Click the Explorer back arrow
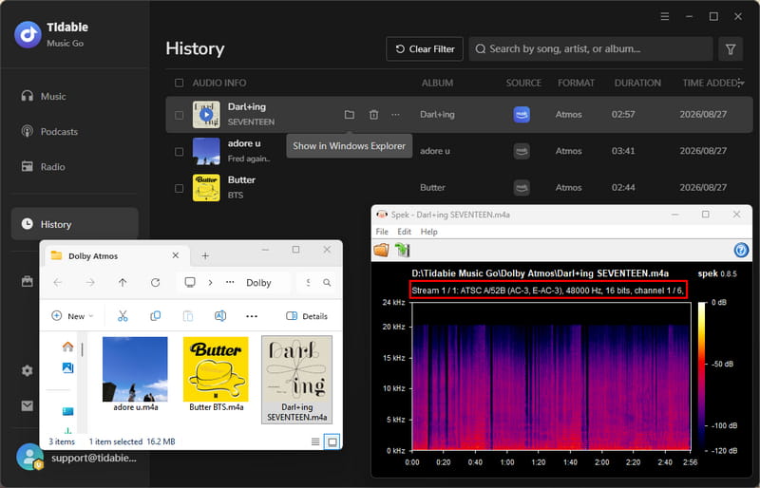Viewport: 760px width, 488px height. (57, 283)
